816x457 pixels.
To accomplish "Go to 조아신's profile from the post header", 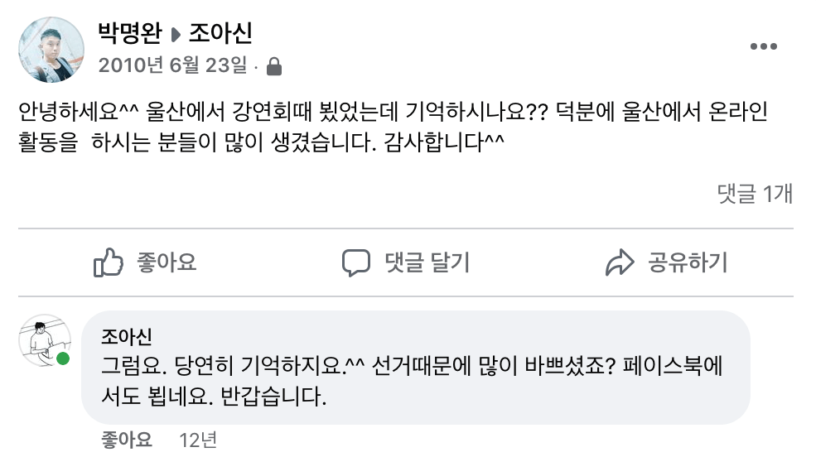I will [x=220, y=34].
